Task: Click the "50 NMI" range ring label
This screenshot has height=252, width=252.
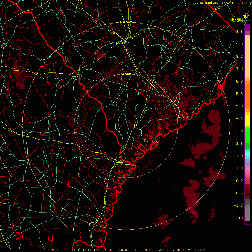Action: pyautogui.click(x=126, y=74)
